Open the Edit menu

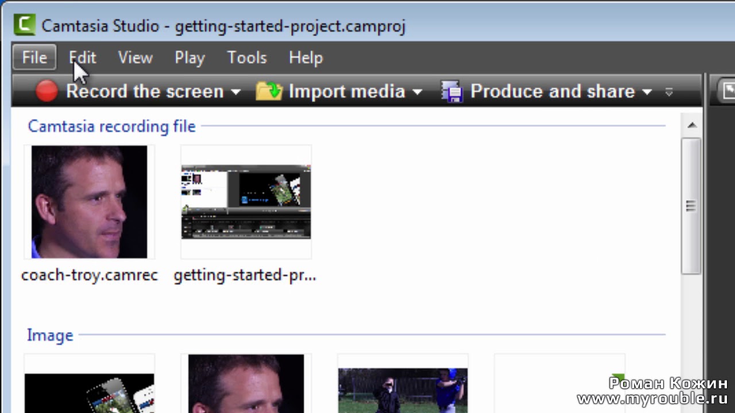(x=83, y=57)
